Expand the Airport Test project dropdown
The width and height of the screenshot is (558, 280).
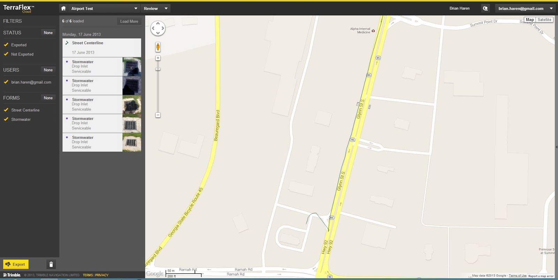coord(136,8)
